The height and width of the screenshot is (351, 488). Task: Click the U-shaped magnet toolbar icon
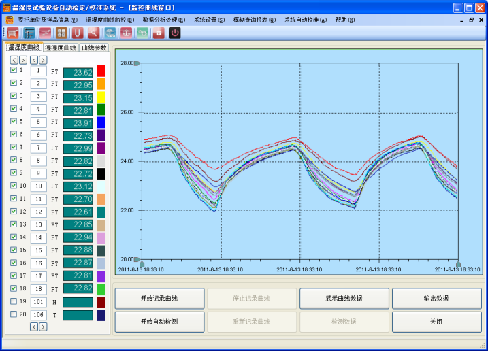(78, 33)
